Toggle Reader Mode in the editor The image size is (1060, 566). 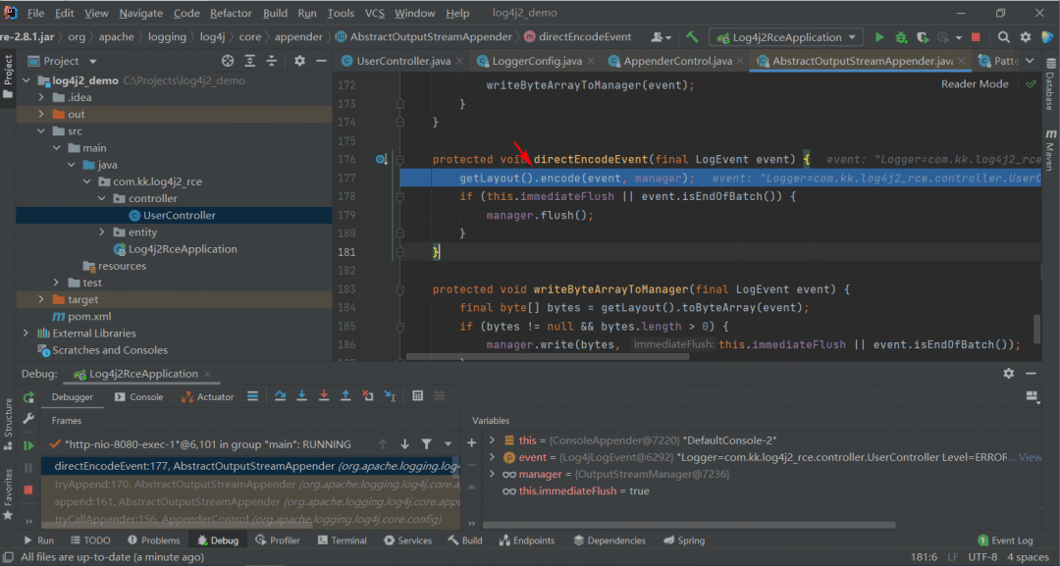tap(974, 84)
